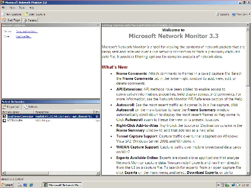Click the Microsoft Network Monitor taskbar button

pos(62,185)
